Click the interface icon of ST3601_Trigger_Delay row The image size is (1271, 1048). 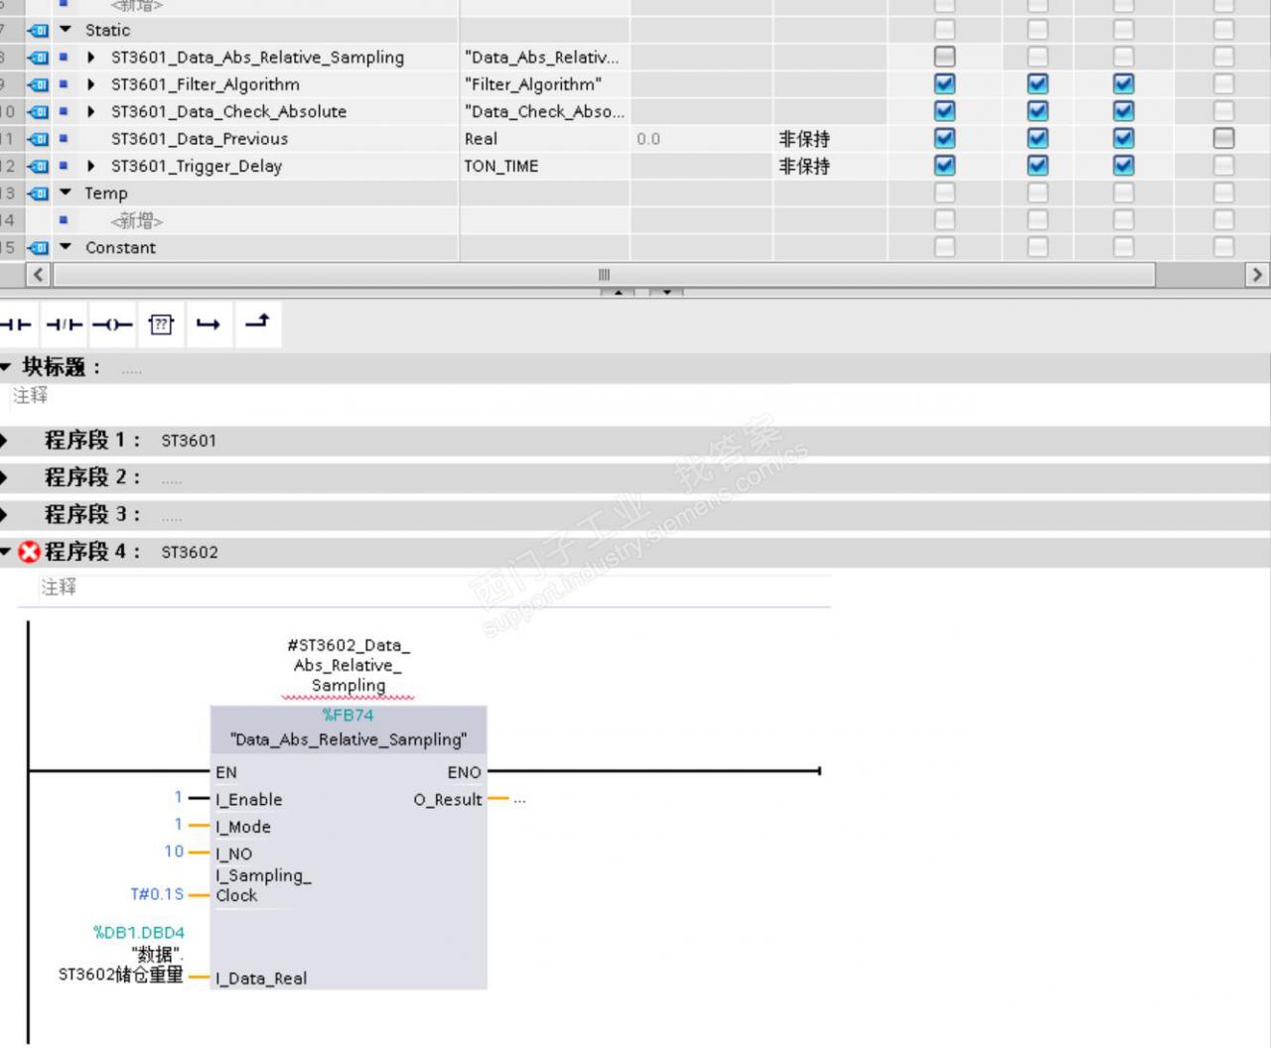pyautogui.click(x=39, y=167)
